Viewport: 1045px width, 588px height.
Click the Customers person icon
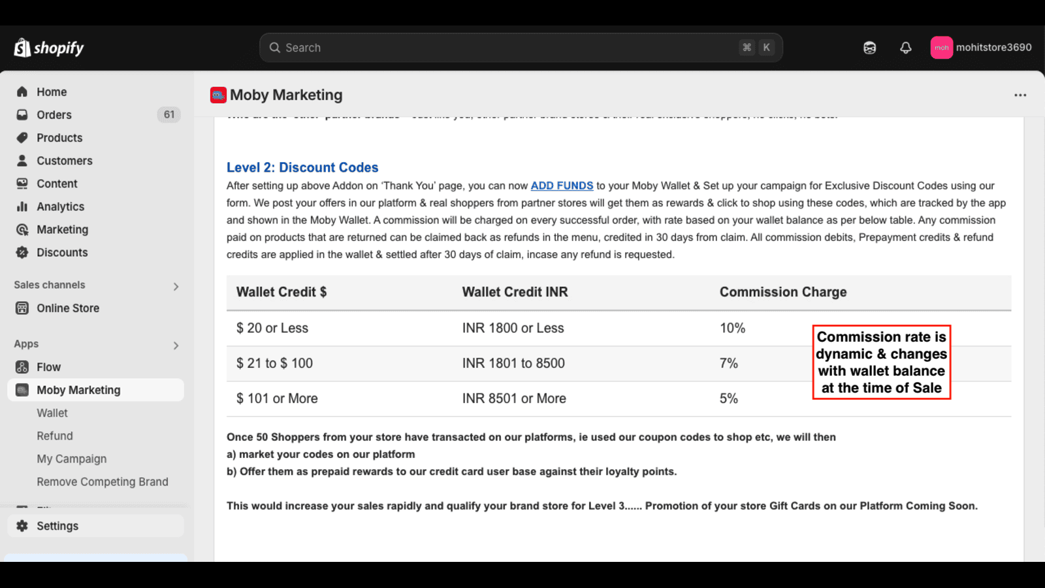click(22, 161)
